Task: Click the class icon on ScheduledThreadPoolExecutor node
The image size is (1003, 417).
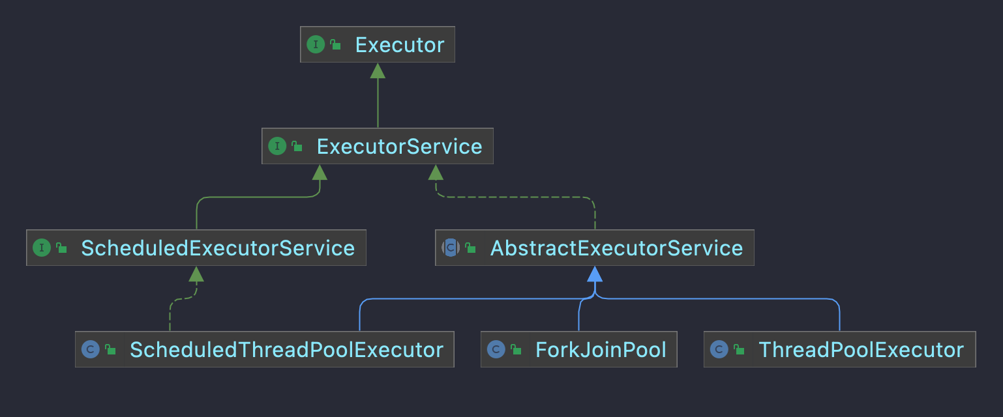Action: pos(90,350)
